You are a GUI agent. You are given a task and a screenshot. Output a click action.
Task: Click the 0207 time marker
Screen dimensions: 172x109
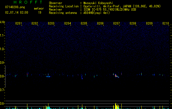point(116,23)
